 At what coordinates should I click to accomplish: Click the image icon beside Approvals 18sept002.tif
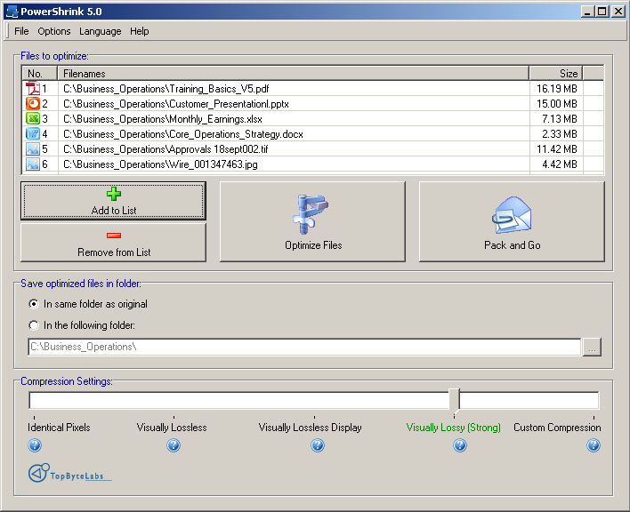(33, 148)
